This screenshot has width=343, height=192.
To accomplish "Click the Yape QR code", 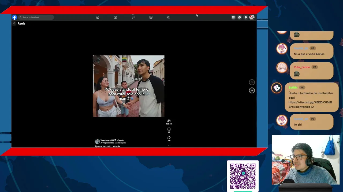I will point(243,176).
